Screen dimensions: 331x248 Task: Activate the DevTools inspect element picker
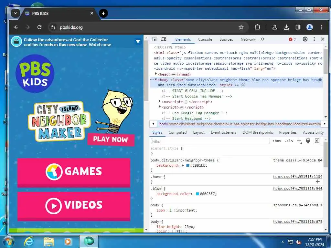click(x=155, y=39)
